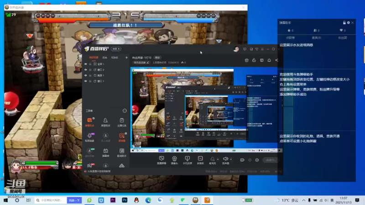Hide the 窗口2 source with its eye icon
The image size is (365, 205).
[86, 70]
